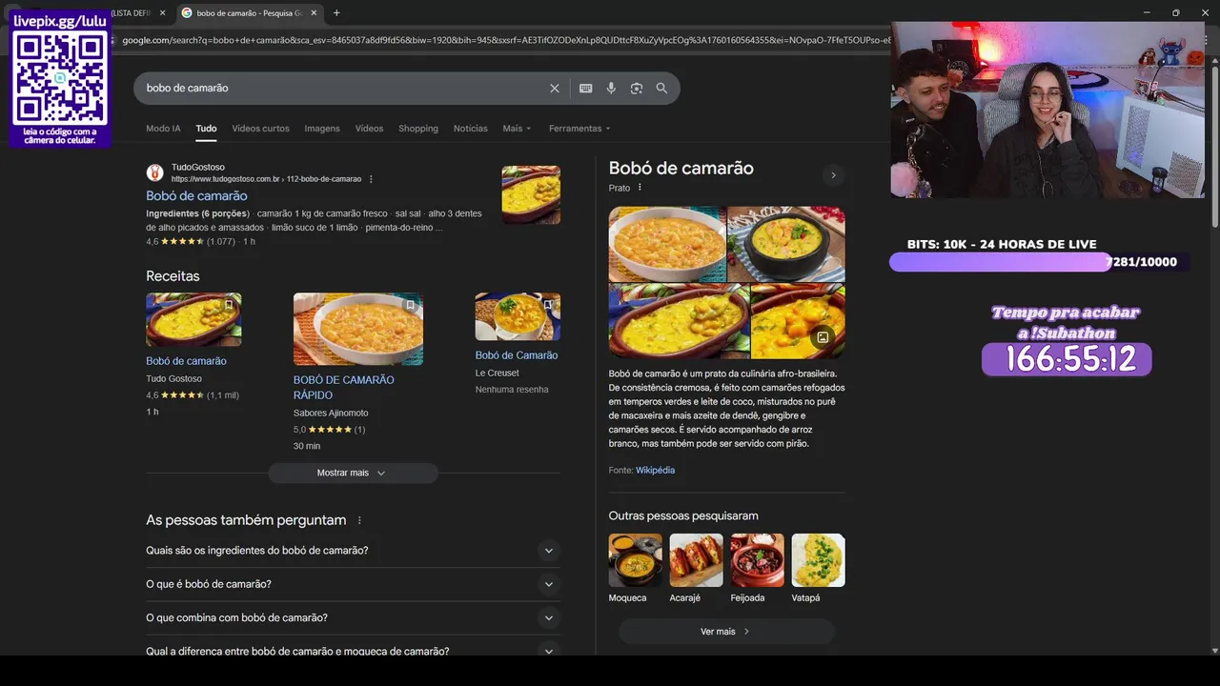Click the top-left knowledge panel dish photo

(667, 244)
